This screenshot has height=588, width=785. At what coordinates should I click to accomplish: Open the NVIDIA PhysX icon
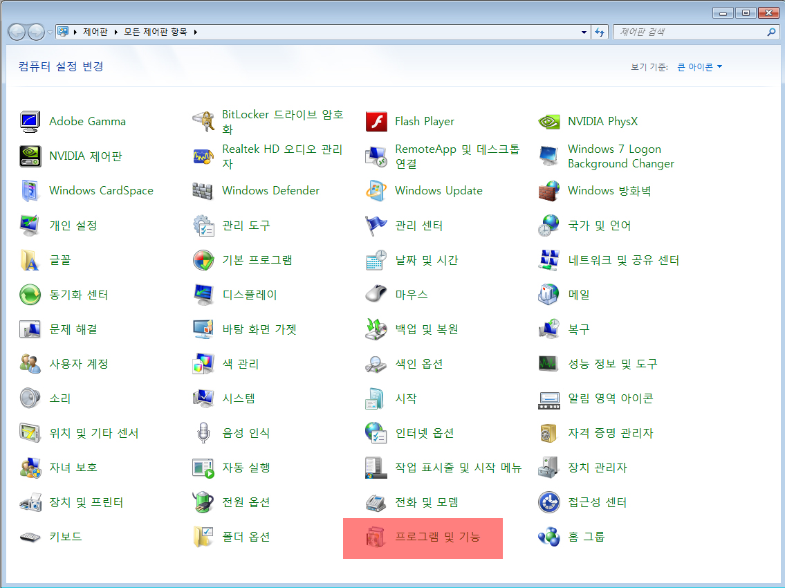(x=548, y=122)
